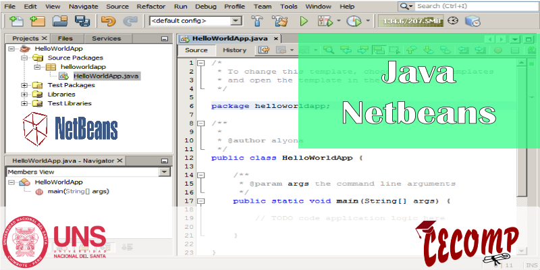Screen dimensions: 540x270
Task: Collapse HelloWorldApp class node in Navigator
Action: [11, 182]
